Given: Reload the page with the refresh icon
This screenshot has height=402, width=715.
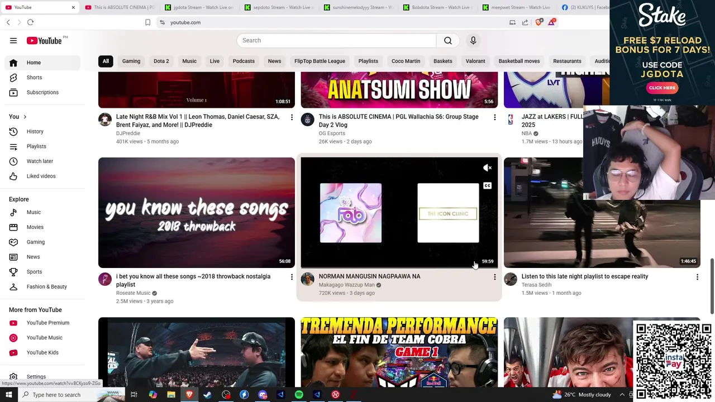Looking at the screenshot, I should click(x=30, y=22).
